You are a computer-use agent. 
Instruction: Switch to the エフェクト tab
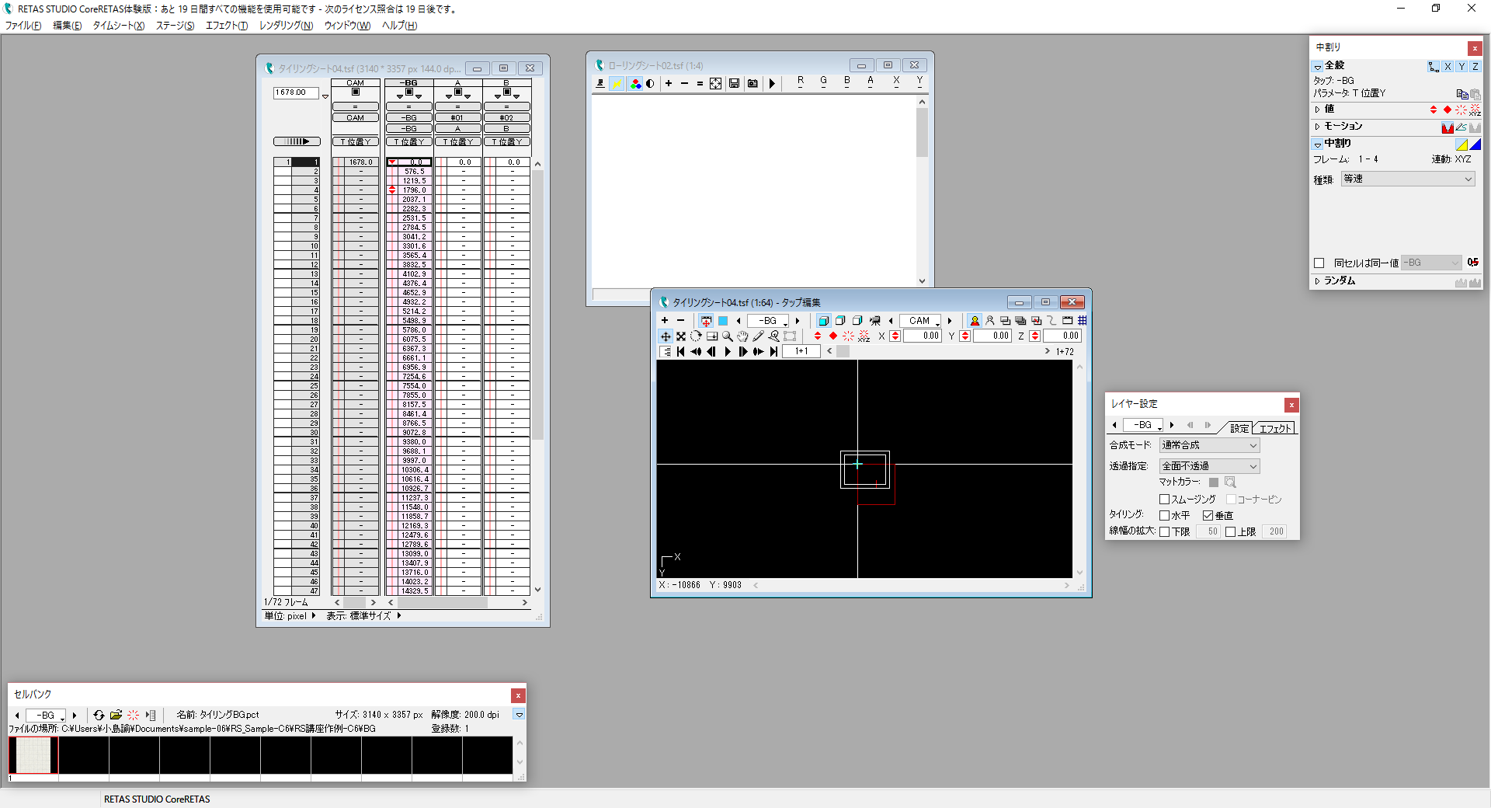[x=1275, y=428]
